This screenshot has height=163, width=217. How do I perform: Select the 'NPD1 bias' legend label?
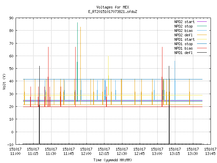pyautogui.click(x=183, y=48)
